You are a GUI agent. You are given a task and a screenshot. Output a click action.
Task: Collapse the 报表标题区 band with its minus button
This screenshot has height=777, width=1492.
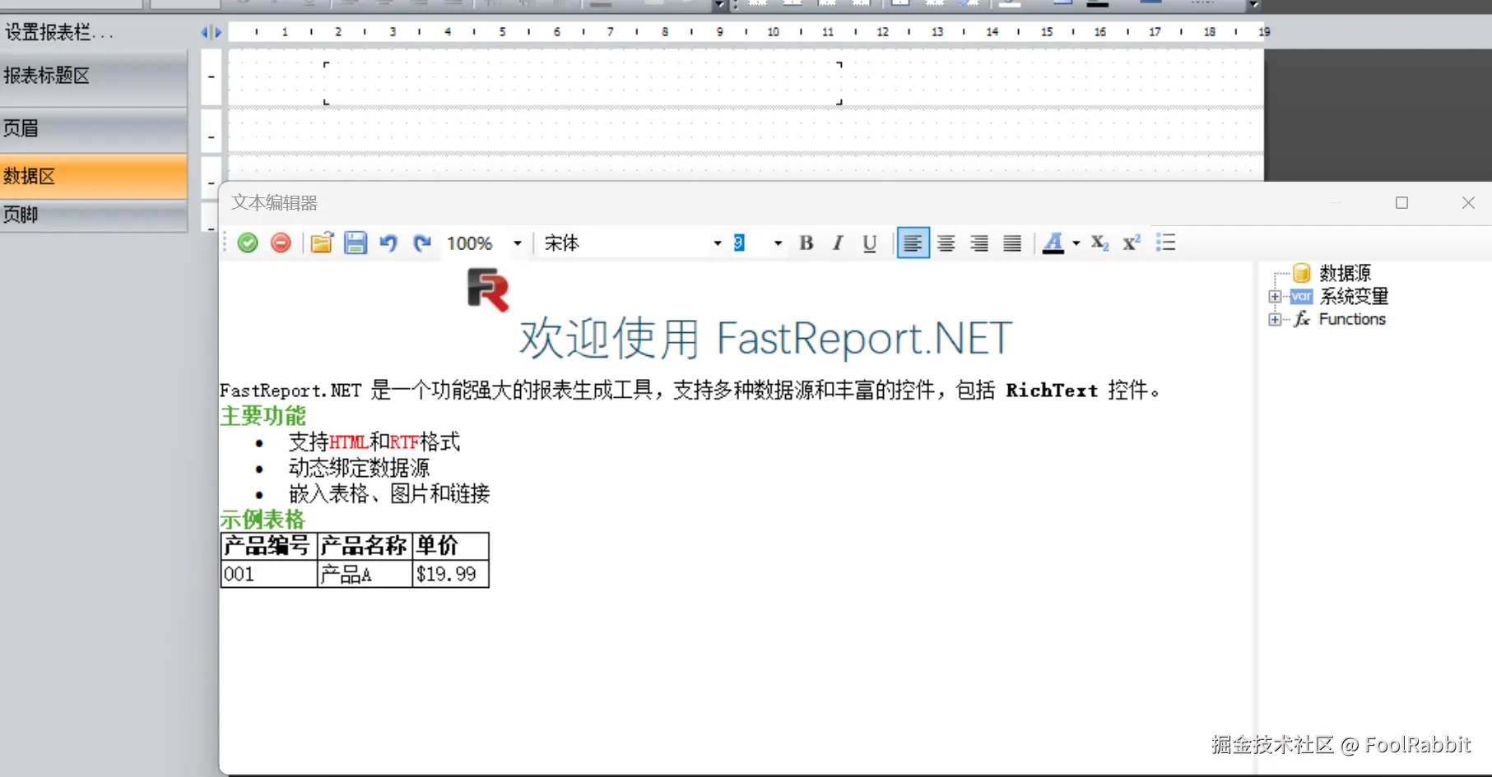click(211, 77)
